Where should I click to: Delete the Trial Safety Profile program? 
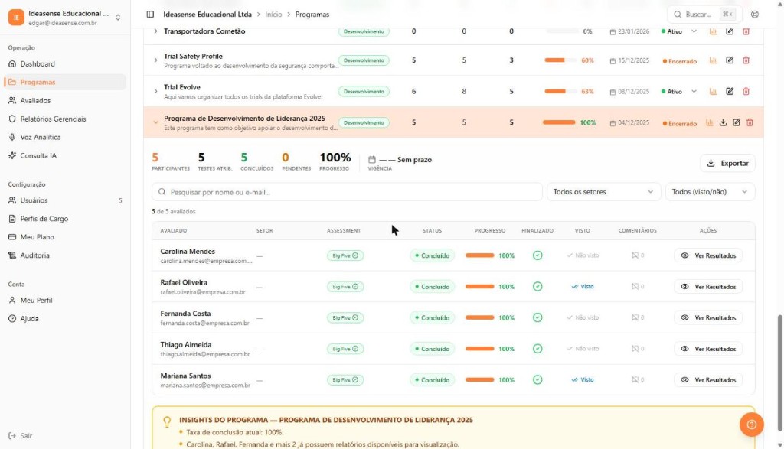click(x=746, y=60)
